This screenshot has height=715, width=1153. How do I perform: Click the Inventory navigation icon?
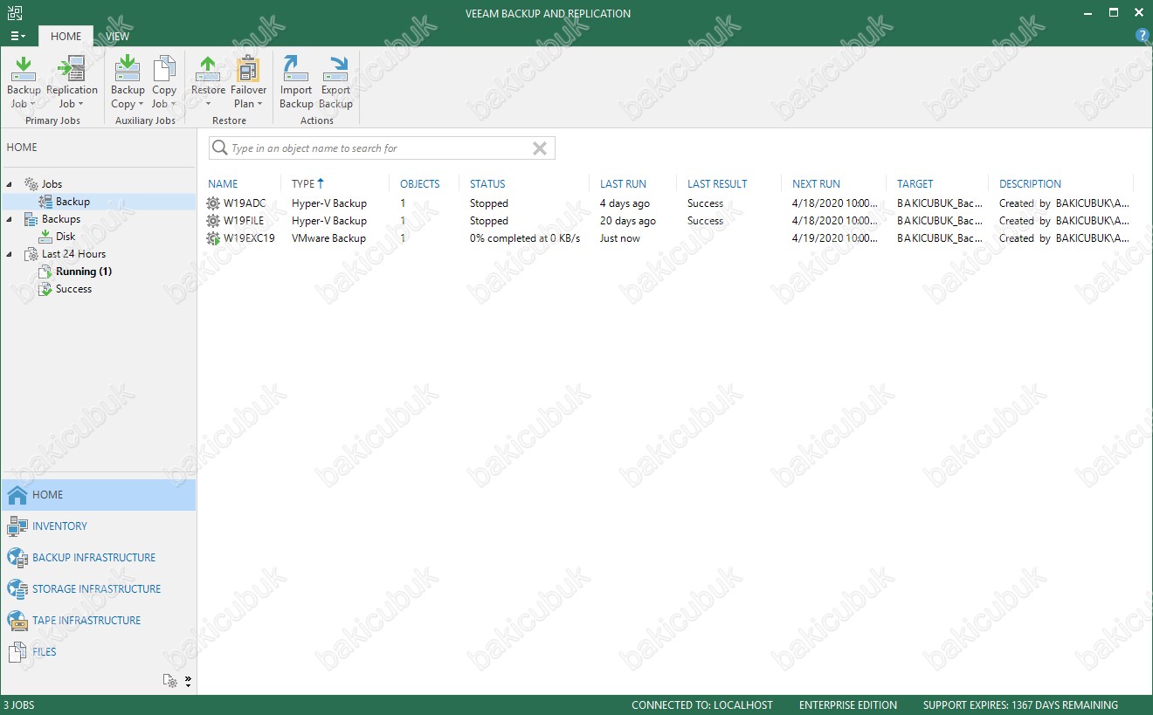coord(17,526)
